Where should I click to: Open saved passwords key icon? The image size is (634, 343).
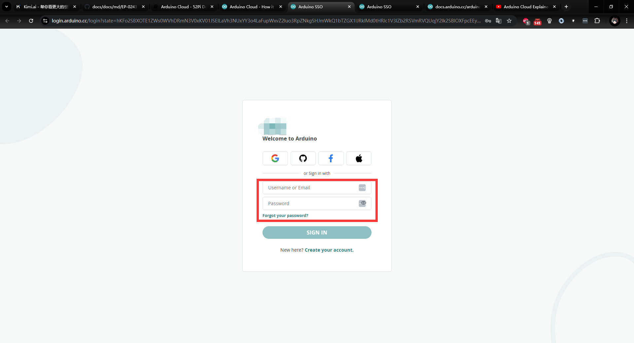click(x=488, y=21)
